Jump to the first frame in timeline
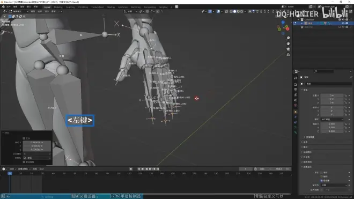 (139, 169)
